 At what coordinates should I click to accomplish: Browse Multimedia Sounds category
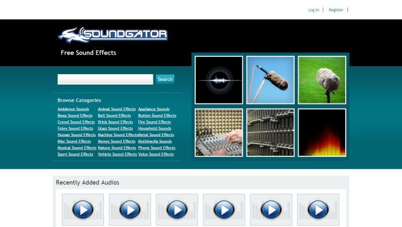point(155,141)
